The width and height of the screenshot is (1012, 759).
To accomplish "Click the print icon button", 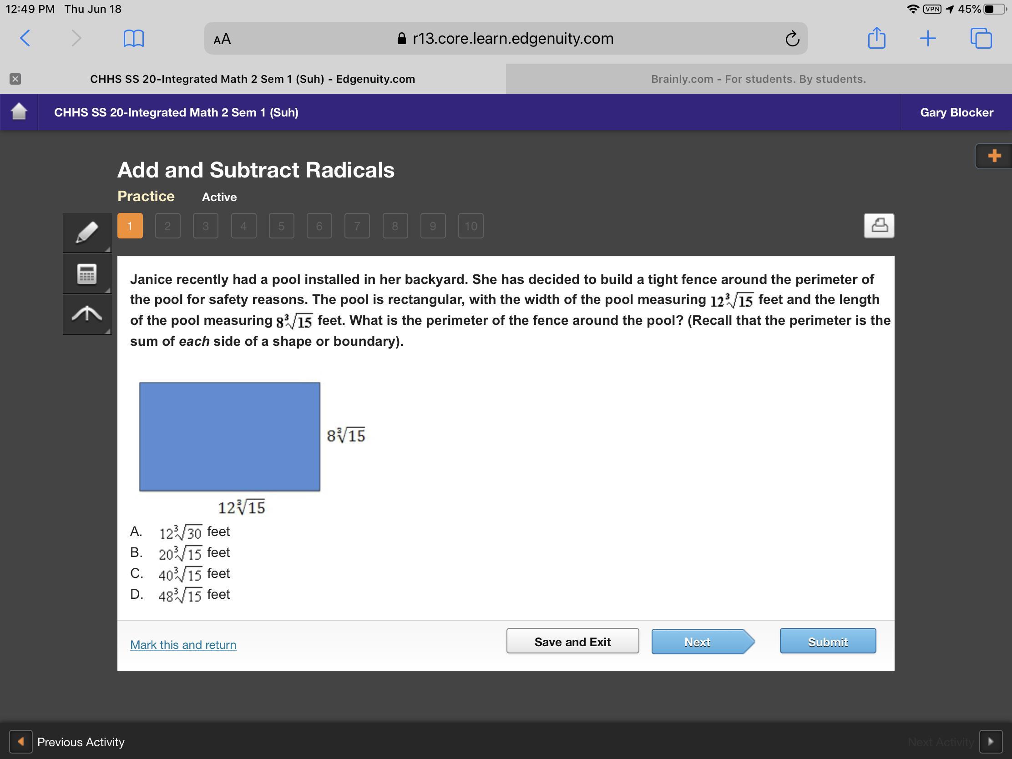I will 878,226.
